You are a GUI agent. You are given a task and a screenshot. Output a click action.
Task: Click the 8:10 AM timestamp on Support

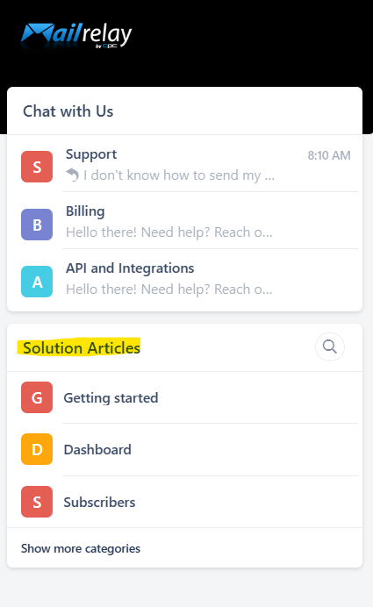click(x=329, y=155)
